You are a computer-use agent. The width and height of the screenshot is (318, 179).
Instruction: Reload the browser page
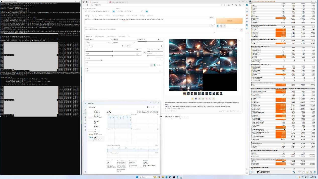click(88, 5)
